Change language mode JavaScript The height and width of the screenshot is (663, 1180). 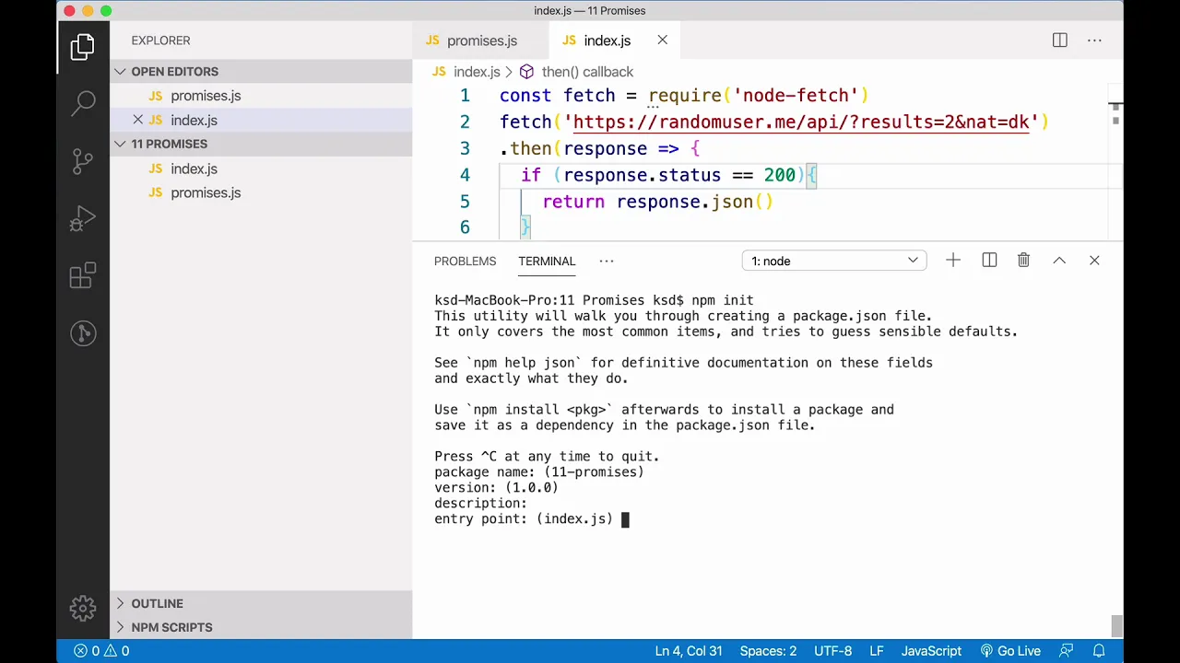[x=931, y=651]
